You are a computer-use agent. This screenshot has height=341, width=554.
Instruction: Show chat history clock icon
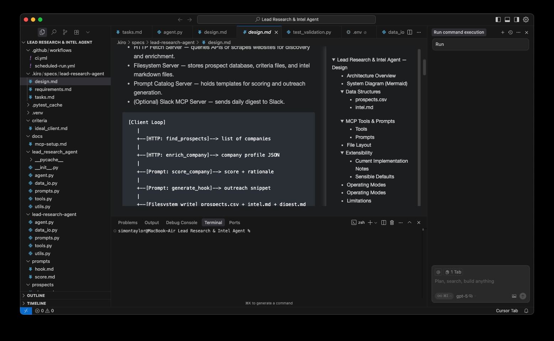[x=510, y=32]
